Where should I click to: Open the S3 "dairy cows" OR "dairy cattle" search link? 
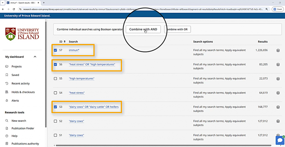click(95, 107)
